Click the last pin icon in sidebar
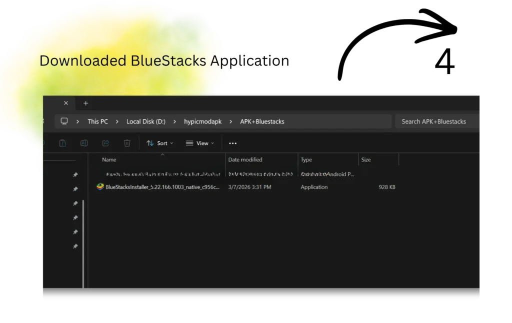Image resolution: width=512 pixels, height=323 pixels. tap(75, 246)
